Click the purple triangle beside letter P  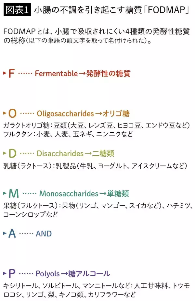pos(5,273)
